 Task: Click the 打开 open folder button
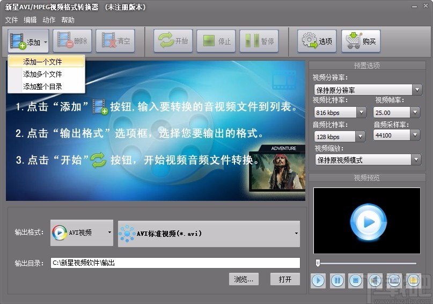285,279
